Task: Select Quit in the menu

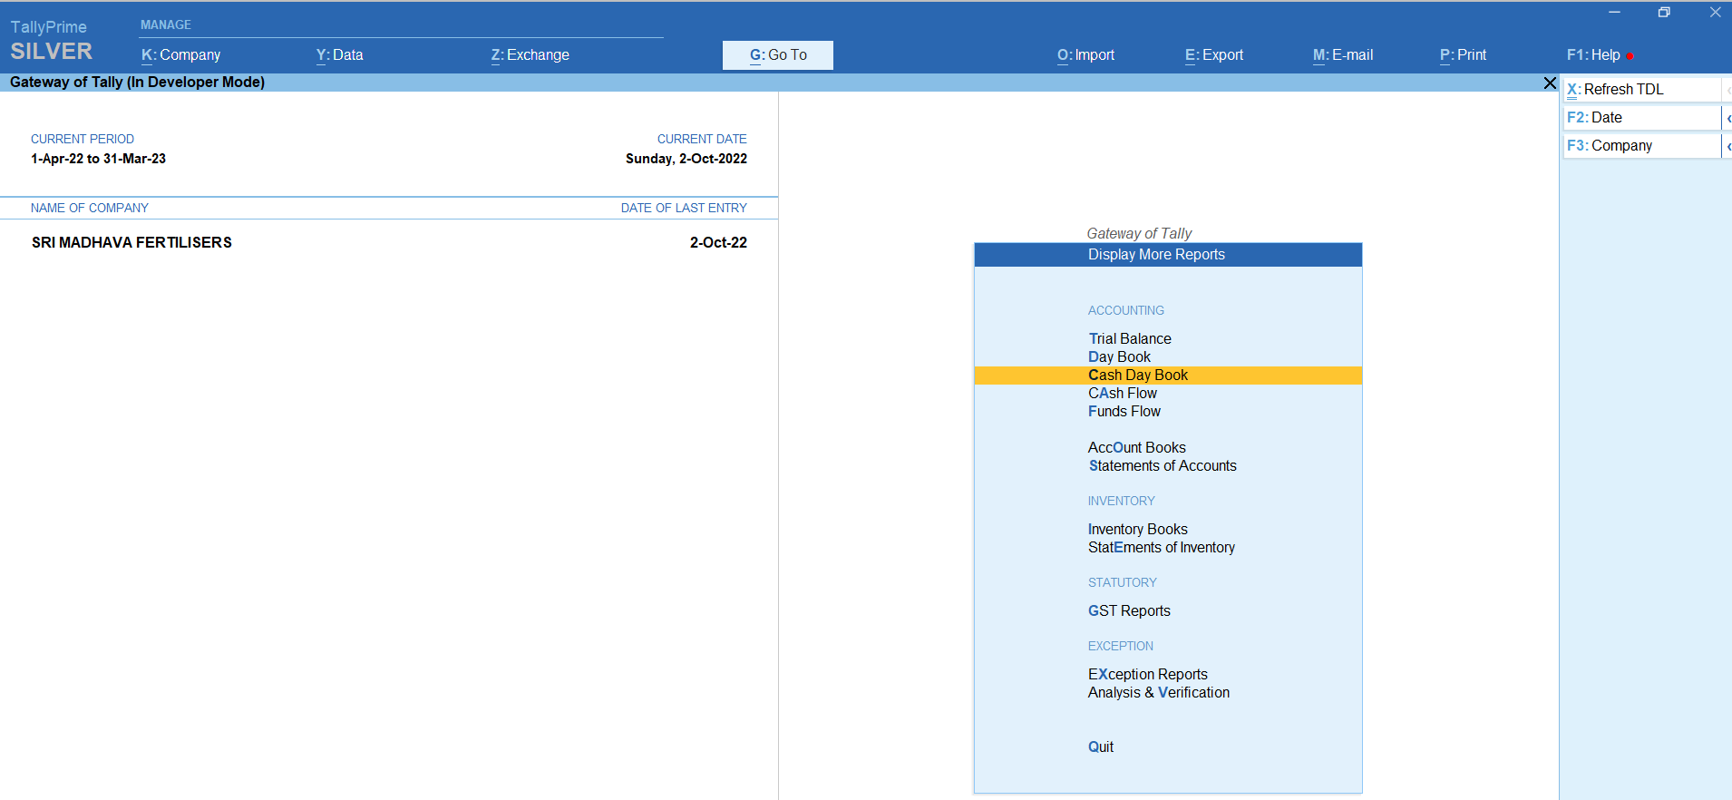Action: [1101, 747]
